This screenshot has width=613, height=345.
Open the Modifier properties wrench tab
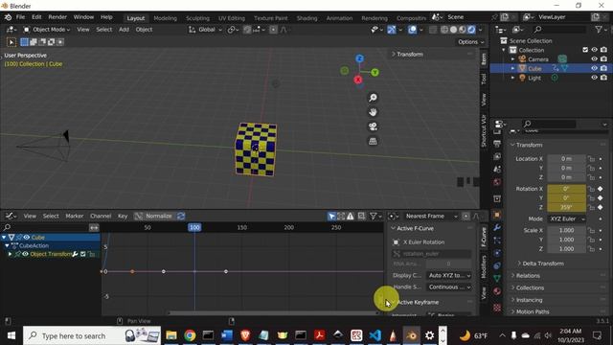(x=497, y=227)
